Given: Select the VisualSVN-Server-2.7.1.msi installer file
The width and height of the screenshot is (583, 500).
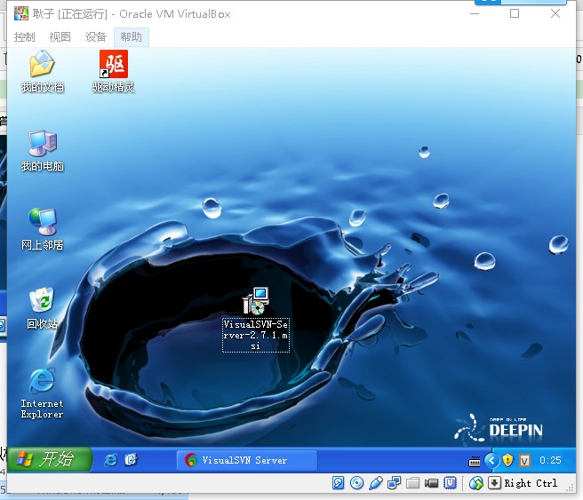Looking at the screenshot, I should click(x=256, y=302).
